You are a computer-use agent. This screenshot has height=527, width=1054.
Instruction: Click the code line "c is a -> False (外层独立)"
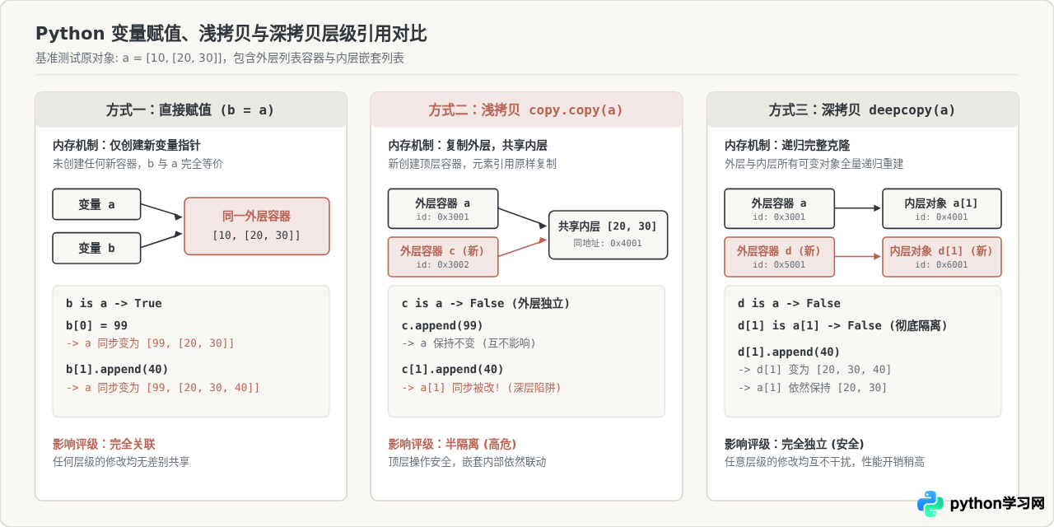click(486, 303)
